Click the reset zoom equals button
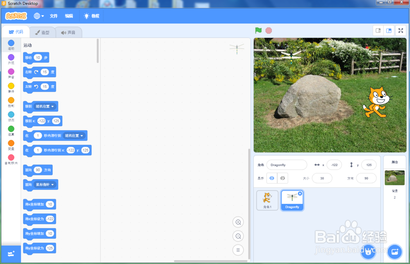The height and width of the screenshot is (264, 410). 238,250
